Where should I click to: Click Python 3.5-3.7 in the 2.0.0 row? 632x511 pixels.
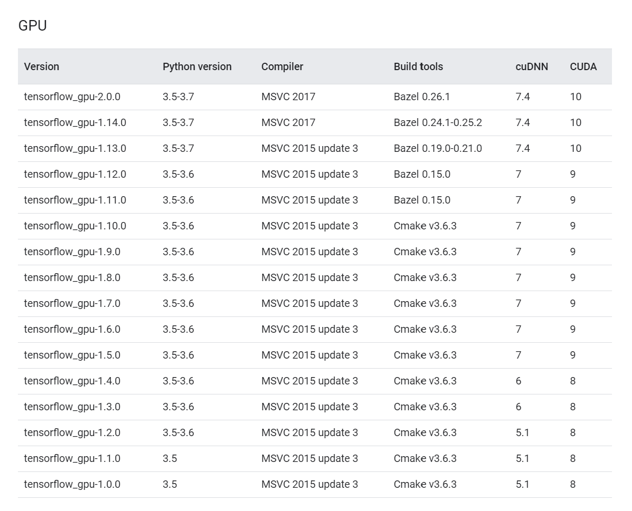178,97
